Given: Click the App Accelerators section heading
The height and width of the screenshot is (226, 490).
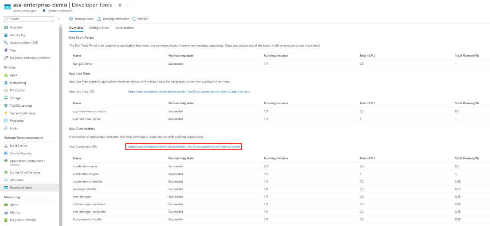Looking at the screenshot, I should (x=82, y=129).
